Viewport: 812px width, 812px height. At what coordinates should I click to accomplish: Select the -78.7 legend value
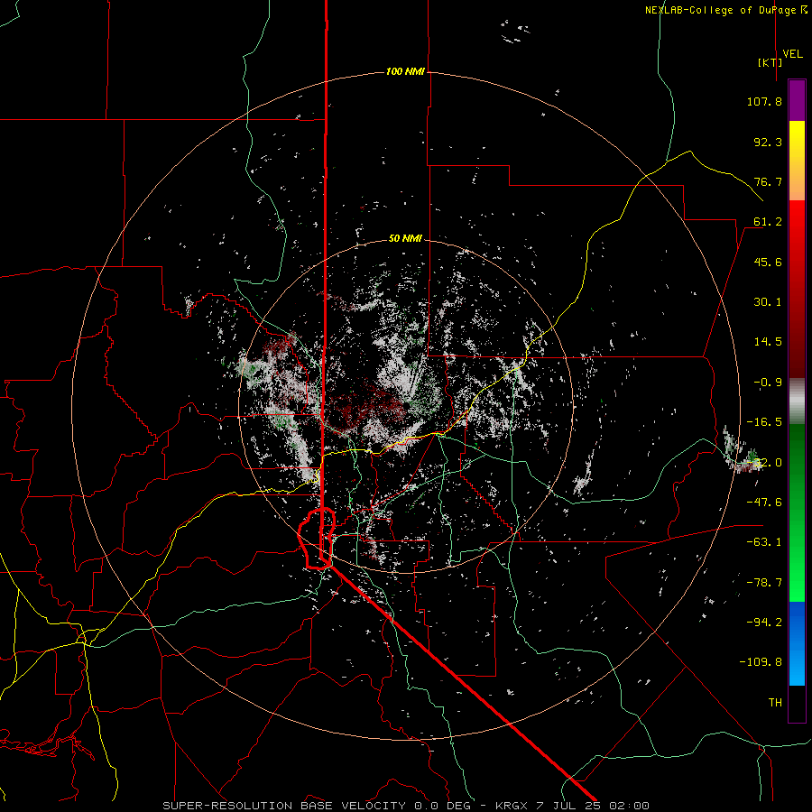764,583
